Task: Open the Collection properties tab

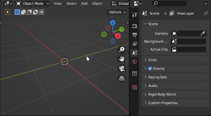Action: pos(135,73)
